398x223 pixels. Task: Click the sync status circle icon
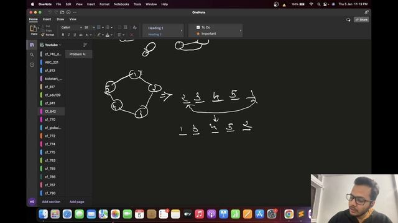pos(68,12)
